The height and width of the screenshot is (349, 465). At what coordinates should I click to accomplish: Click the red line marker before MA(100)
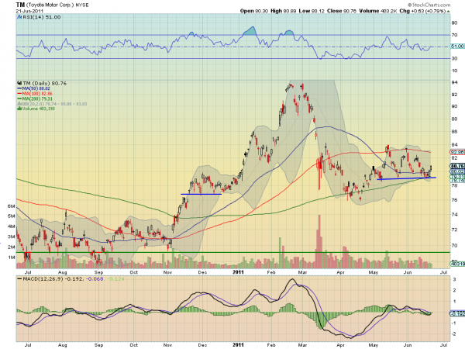coord(19,94)
